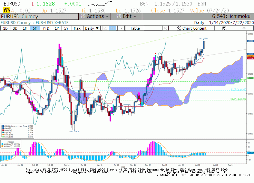Select the 3D range tab
Screen dimensions: 254x183
tap(15, 28)
